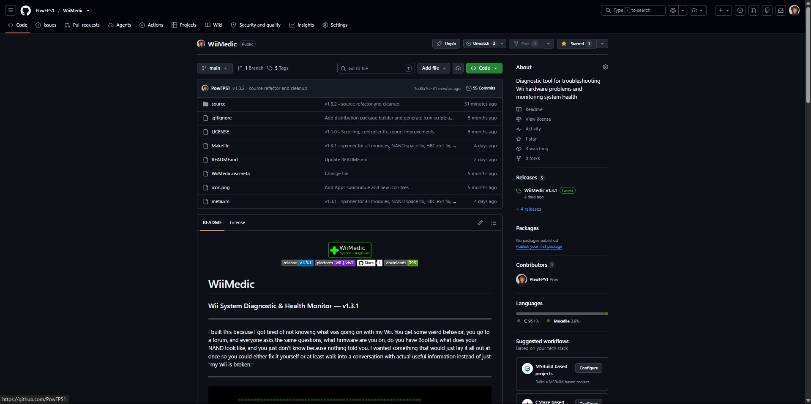
Task: Open the 5 Tags link
Action: coord(278,68)
